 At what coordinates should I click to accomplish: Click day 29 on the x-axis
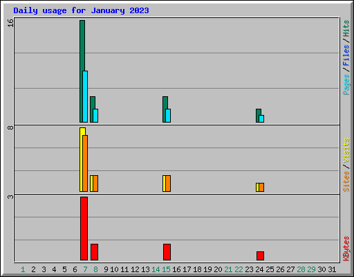pos(311,269)
